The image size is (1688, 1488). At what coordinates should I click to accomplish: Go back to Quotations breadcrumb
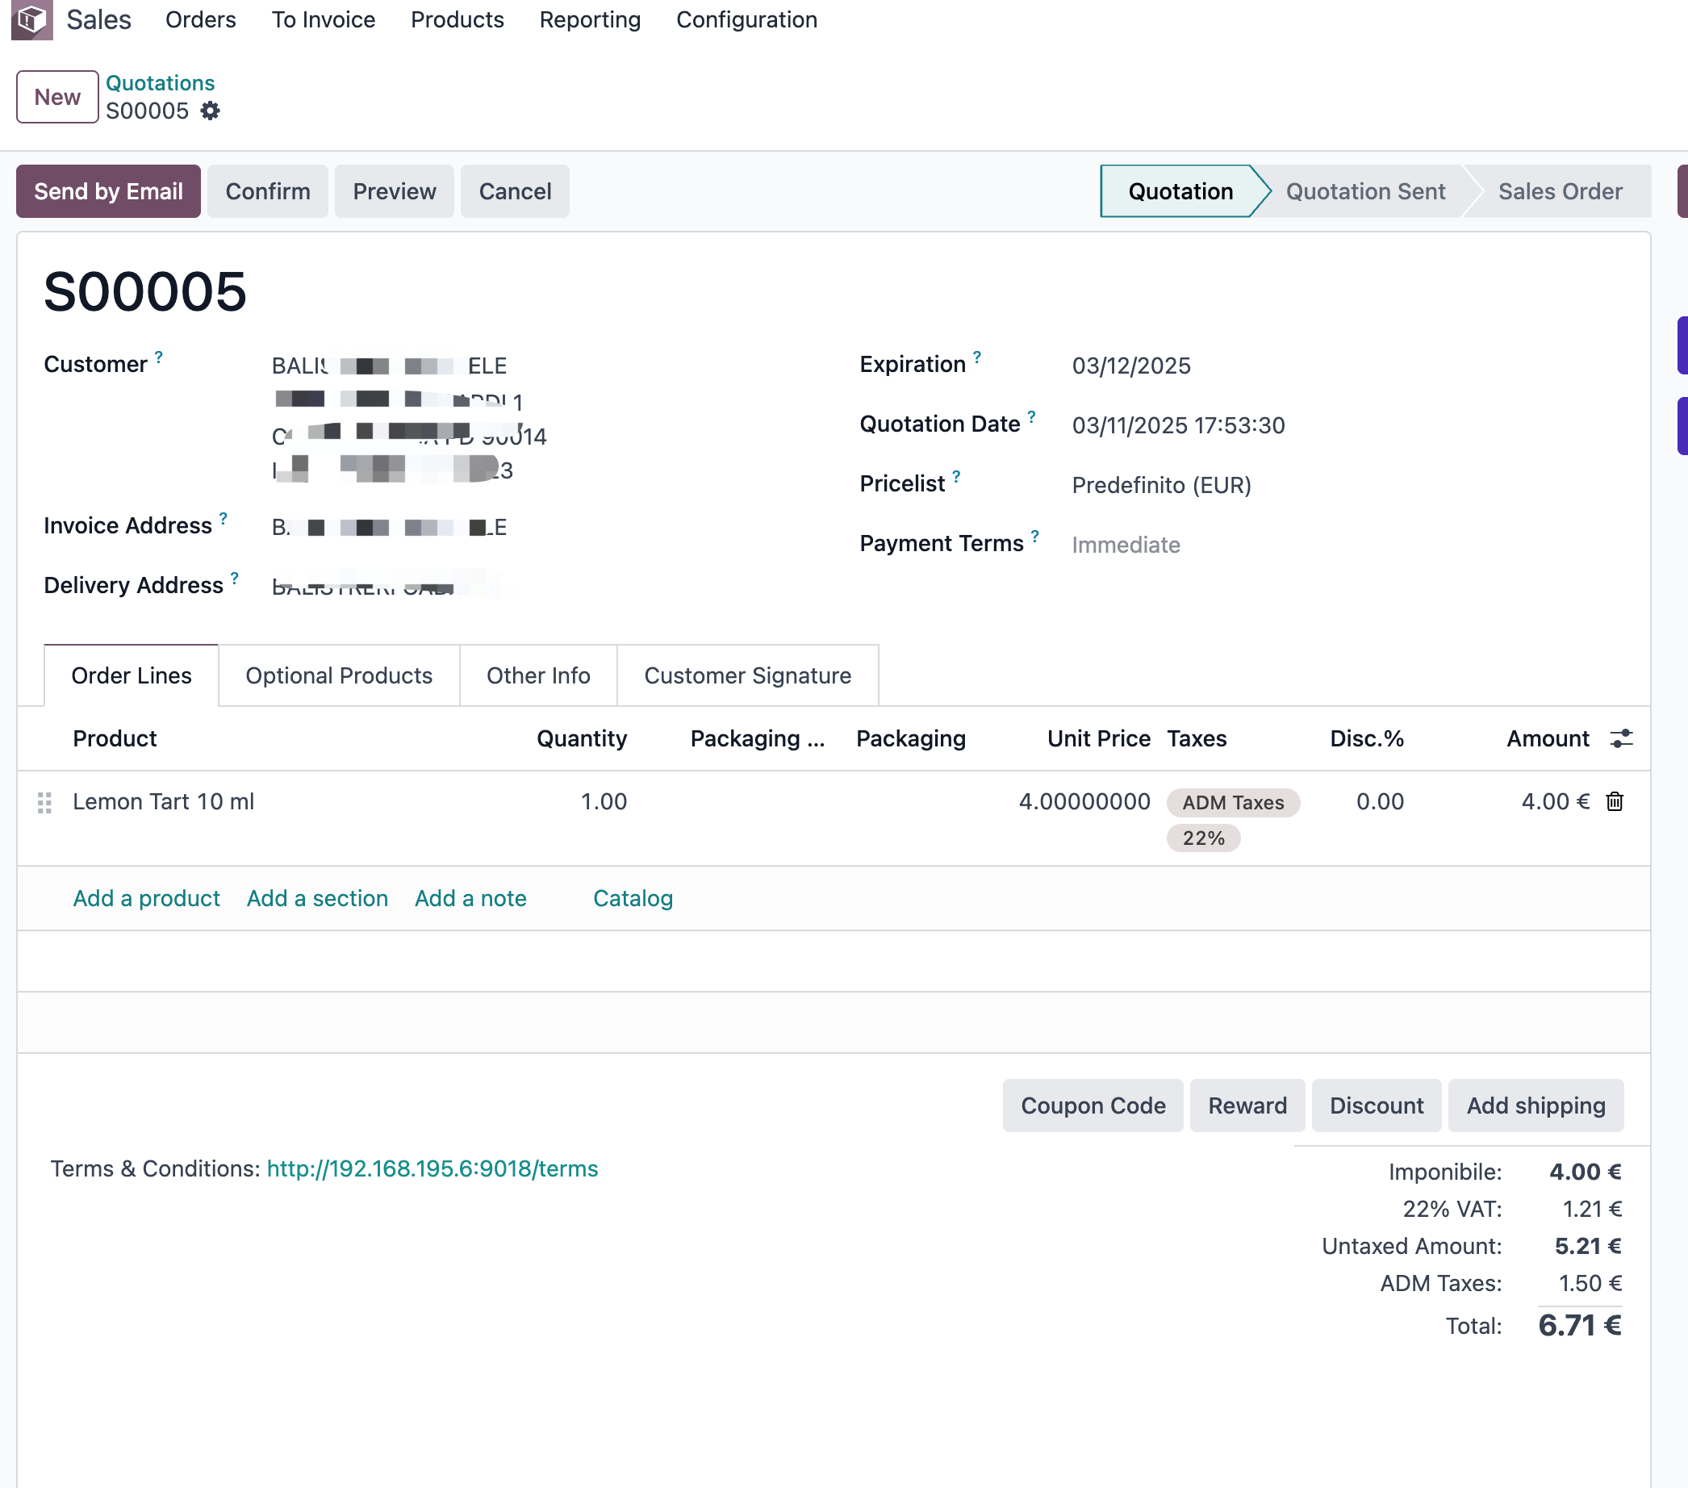pyautogui.click(x=161, y=82)
